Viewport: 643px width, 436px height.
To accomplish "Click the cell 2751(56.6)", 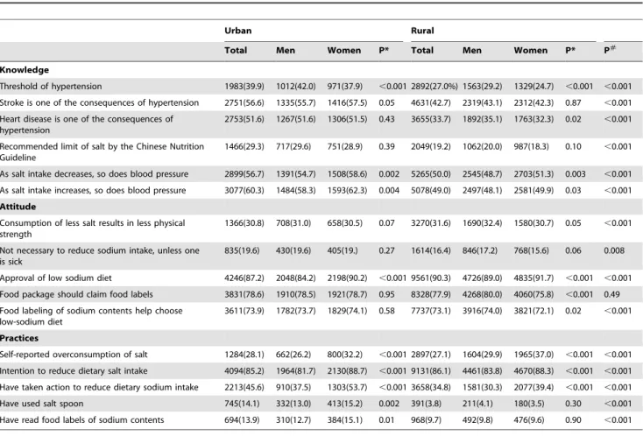I will pyautogui.click(x=244, y=102).
